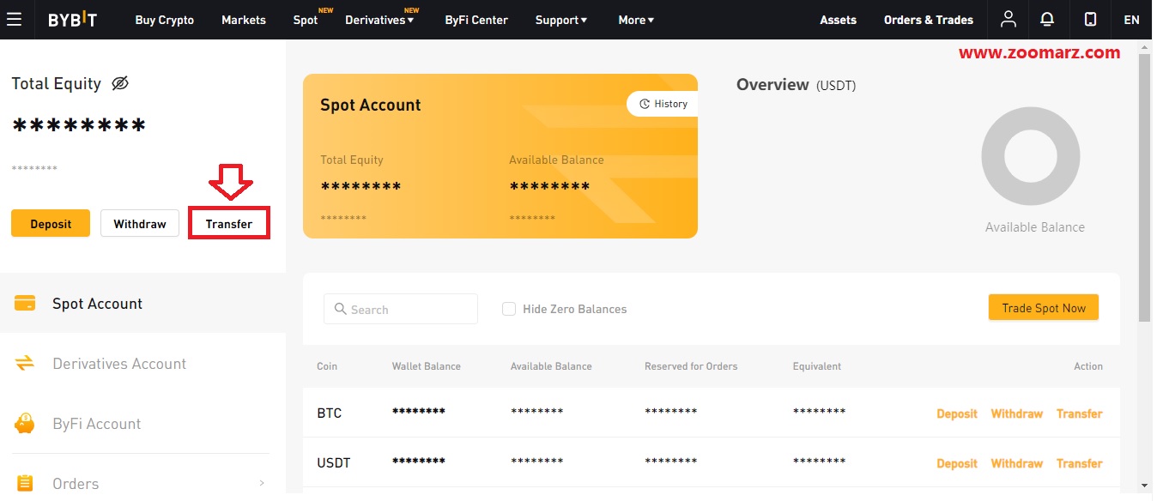The image size is (1157, 501).
Task: Expand the Derivatives dropdown menu
Action: click(x=379, y=20)
